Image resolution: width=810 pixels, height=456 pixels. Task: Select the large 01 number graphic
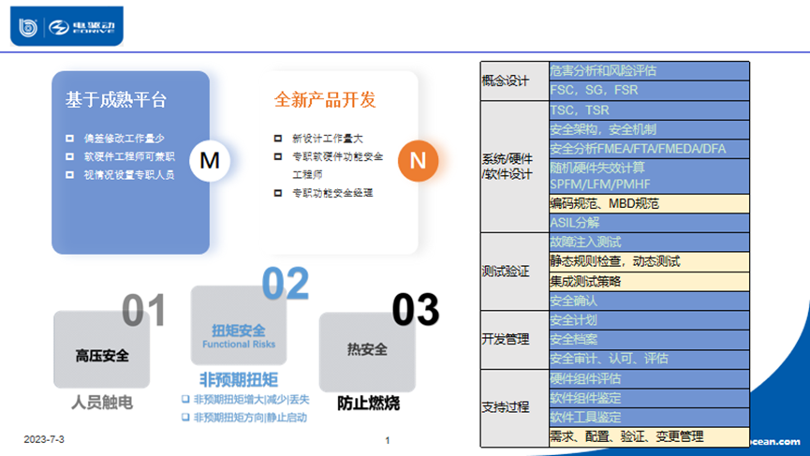coord(143,312)
